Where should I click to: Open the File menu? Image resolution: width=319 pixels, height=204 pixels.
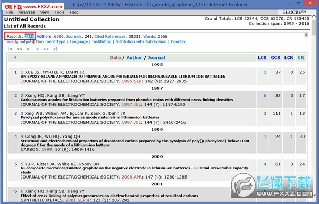(x=10, y=12)
